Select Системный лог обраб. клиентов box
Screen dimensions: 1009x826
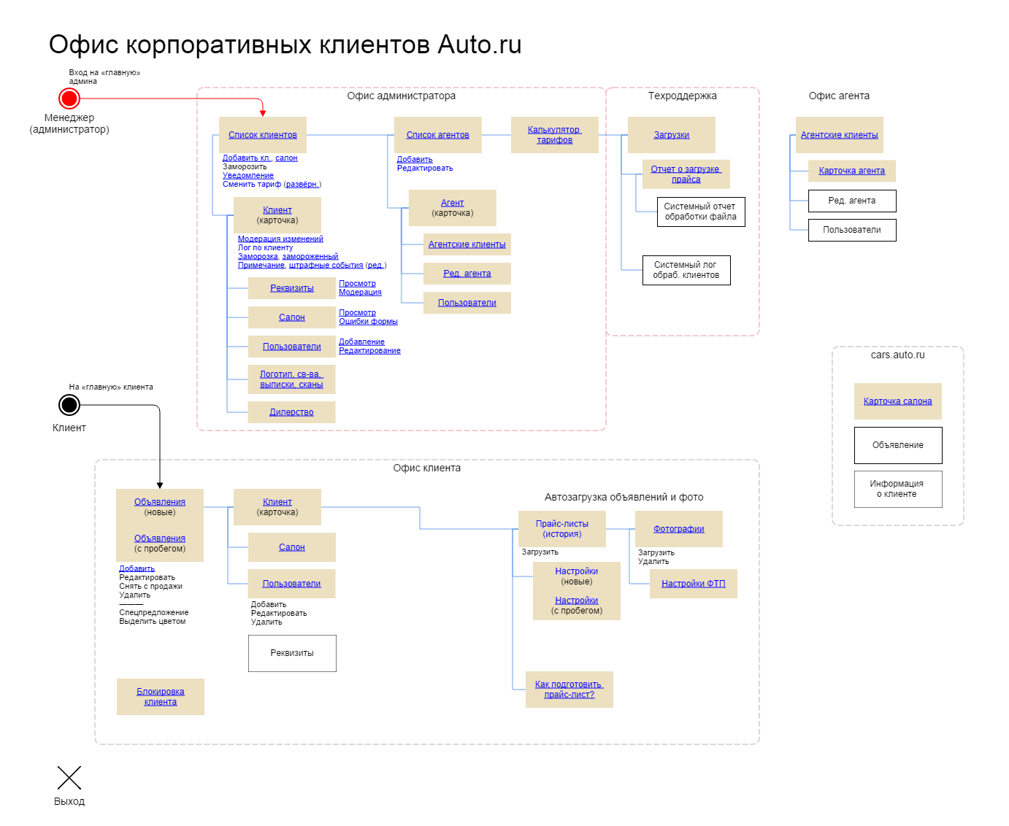(x=686, y=270)
